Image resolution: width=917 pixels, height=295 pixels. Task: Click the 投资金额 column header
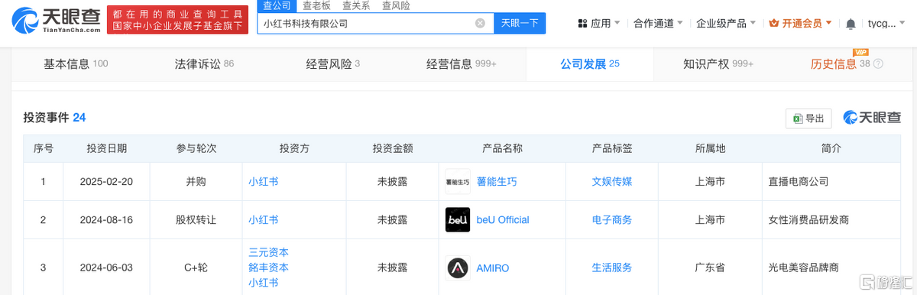[x=393, y=148]
